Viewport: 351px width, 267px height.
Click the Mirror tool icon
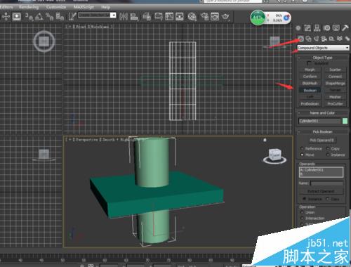coord(124,16)
